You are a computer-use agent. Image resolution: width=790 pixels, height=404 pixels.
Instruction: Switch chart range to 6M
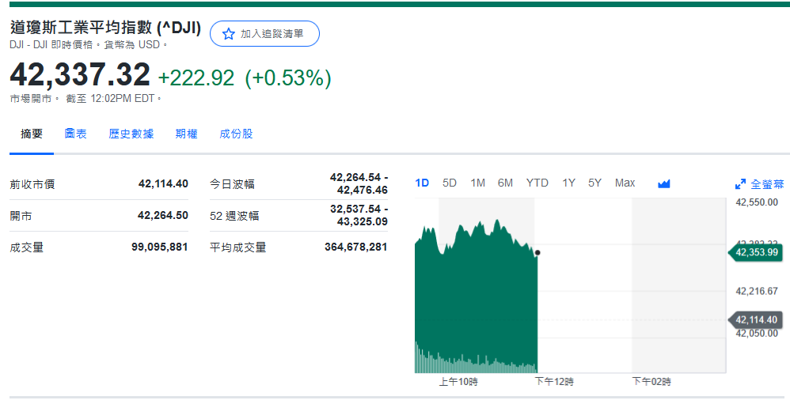tap(505, 183)
